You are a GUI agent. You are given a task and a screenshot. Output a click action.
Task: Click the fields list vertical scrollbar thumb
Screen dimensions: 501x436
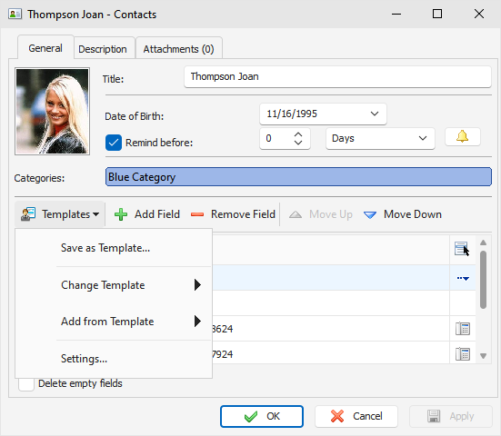[483, 280]
